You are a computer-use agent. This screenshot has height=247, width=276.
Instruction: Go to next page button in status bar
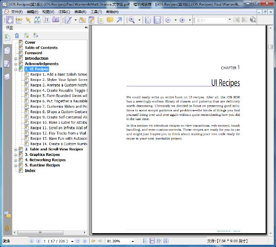[78, 241]
